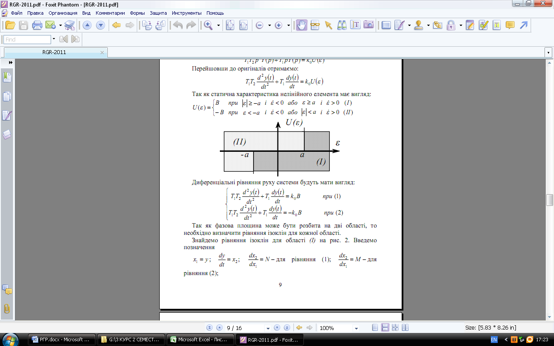The image size is (554, 346).
Task: Print the document with the printer icon
Action: pyautogui.click(x=37, y=25)
